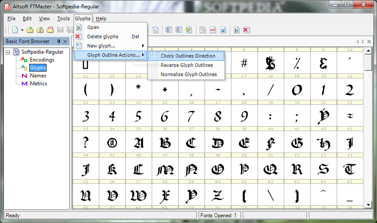Select the number sign glyph cell 6
377x223 pixels.
click(x=244, y=63)
